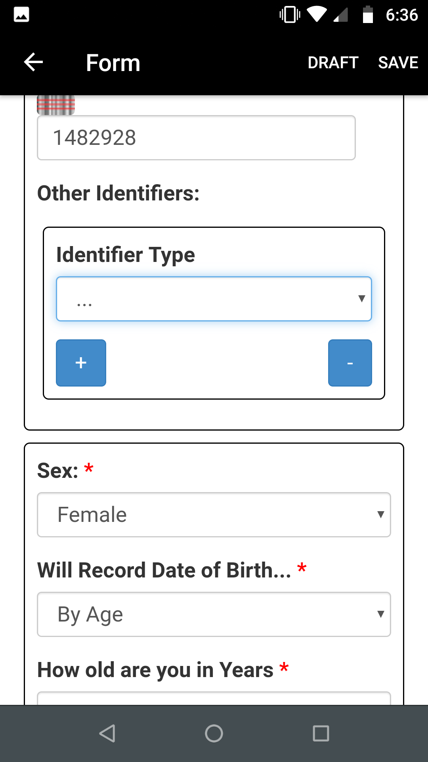428x762 pixels.
Task: Tap the Wi-Fi status icon
Action: (316, 14)
